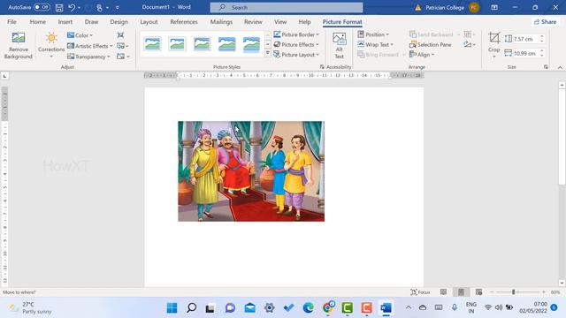Click Ribbon Display Options icon
Image resolution: width=566 pixels, height=318 pixels.
[494, 7]
